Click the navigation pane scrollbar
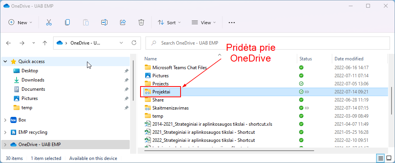 [x=133, y=80]
